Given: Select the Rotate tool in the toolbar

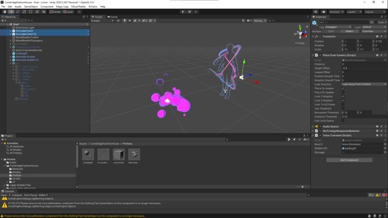Looking at the screenshot, I should [x=17, y=12].
